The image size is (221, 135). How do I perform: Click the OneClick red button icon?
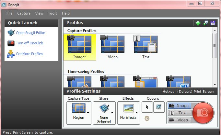11,43
